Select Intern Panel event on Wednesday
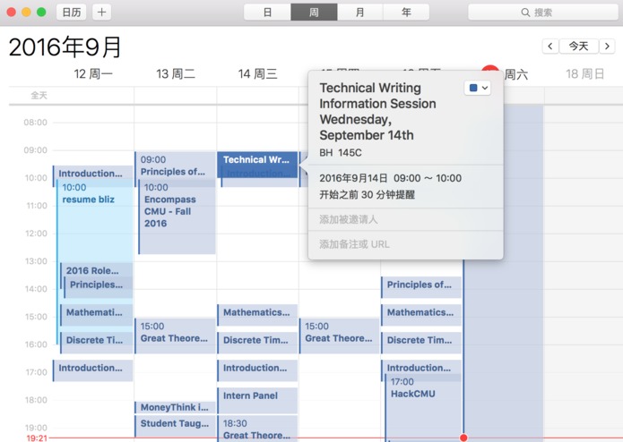Screen dimensions: 623x442 pyautogui.click(x=257, y=400)
